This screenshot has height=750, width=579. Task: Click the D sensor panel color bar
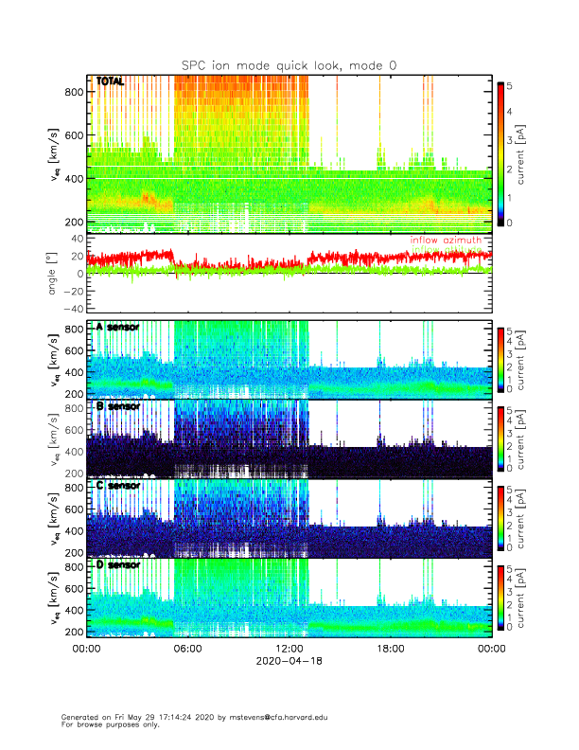pyautogui.click(x=500, y=598)
